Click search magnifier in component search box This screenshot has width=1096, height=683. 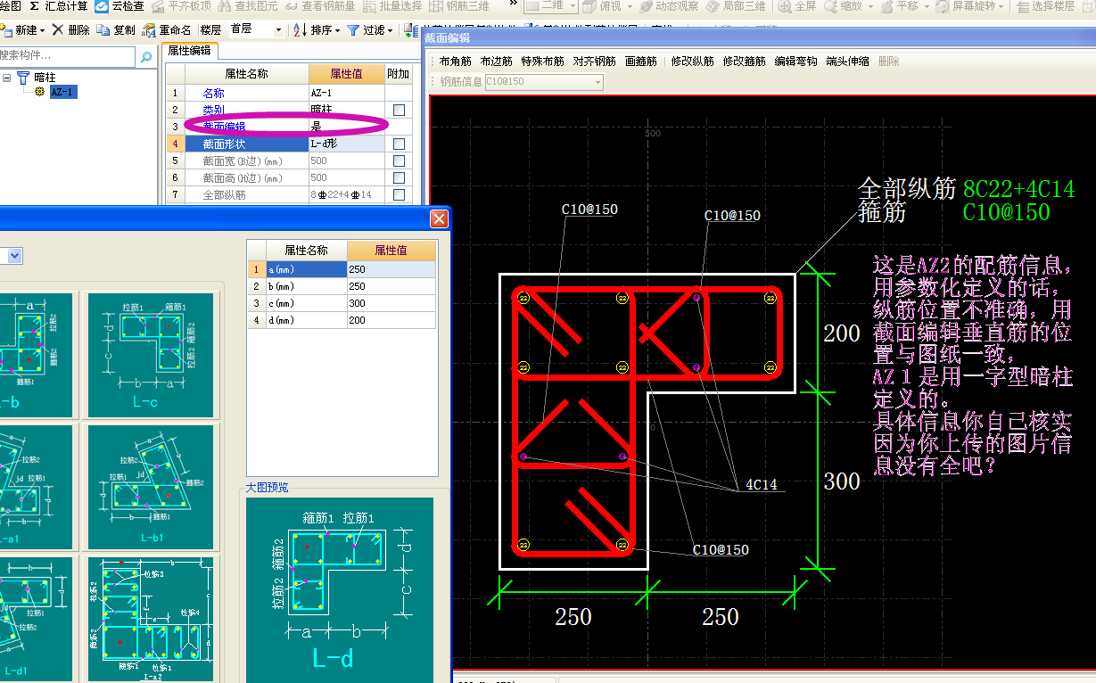coord(147,58)
